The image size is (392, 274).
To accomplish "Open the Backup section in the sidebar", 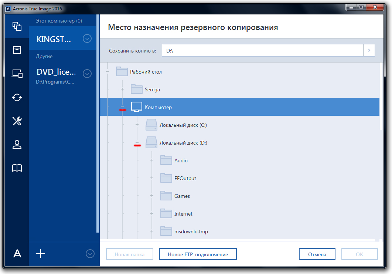I will click(17, 26).
